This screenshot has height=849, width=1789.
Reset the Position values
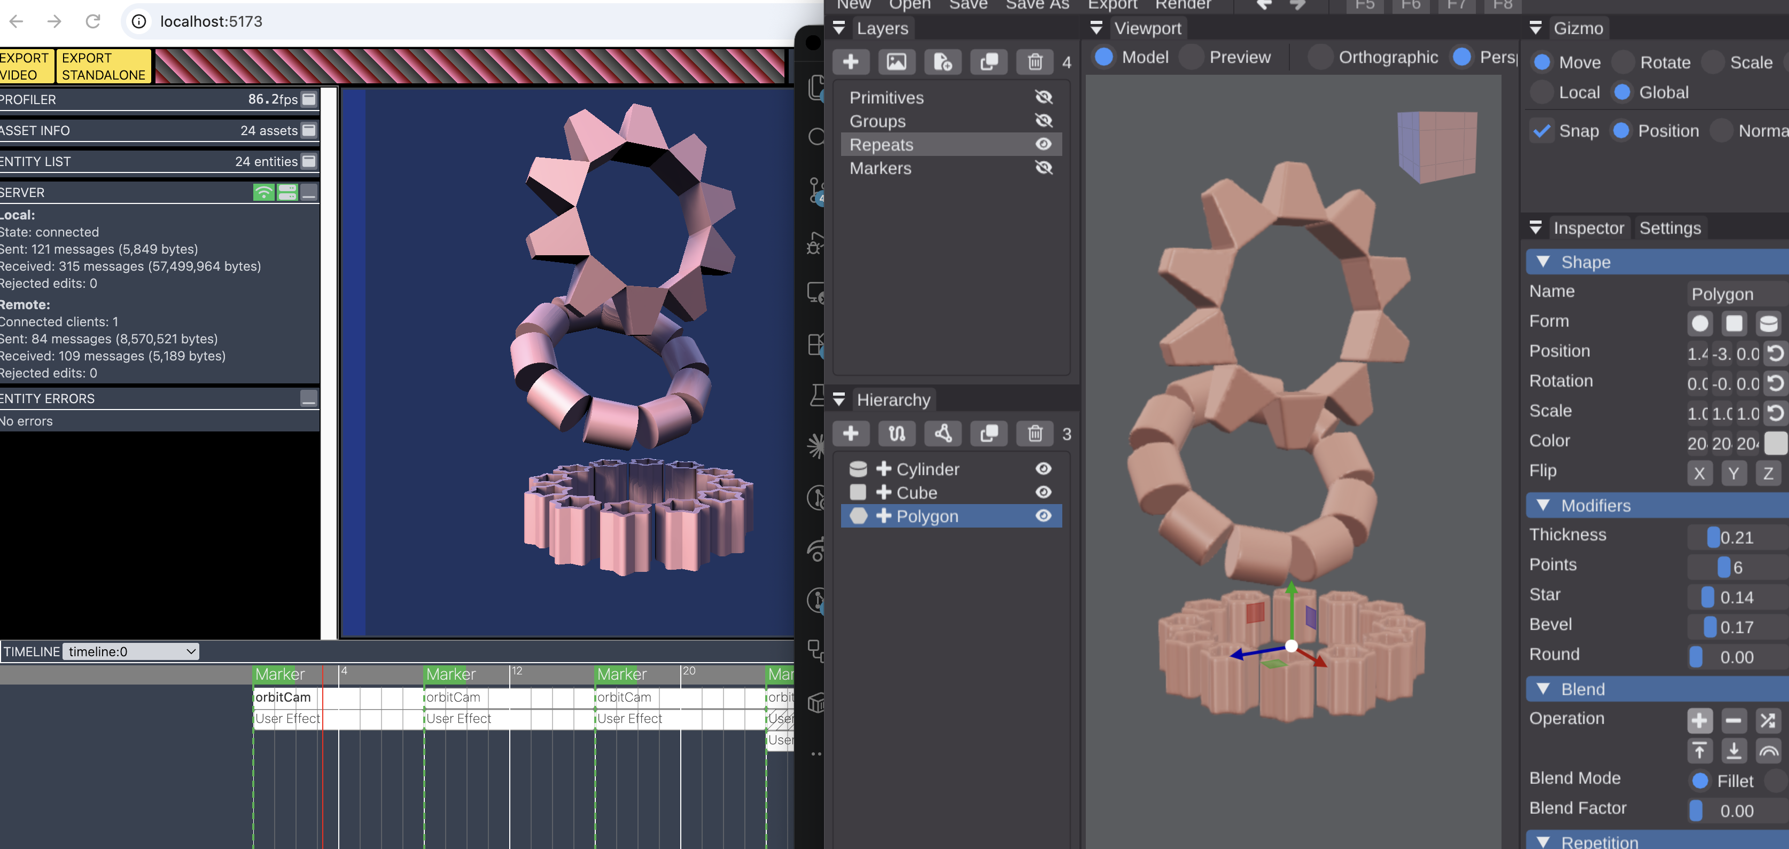[x=1775, y=353]
